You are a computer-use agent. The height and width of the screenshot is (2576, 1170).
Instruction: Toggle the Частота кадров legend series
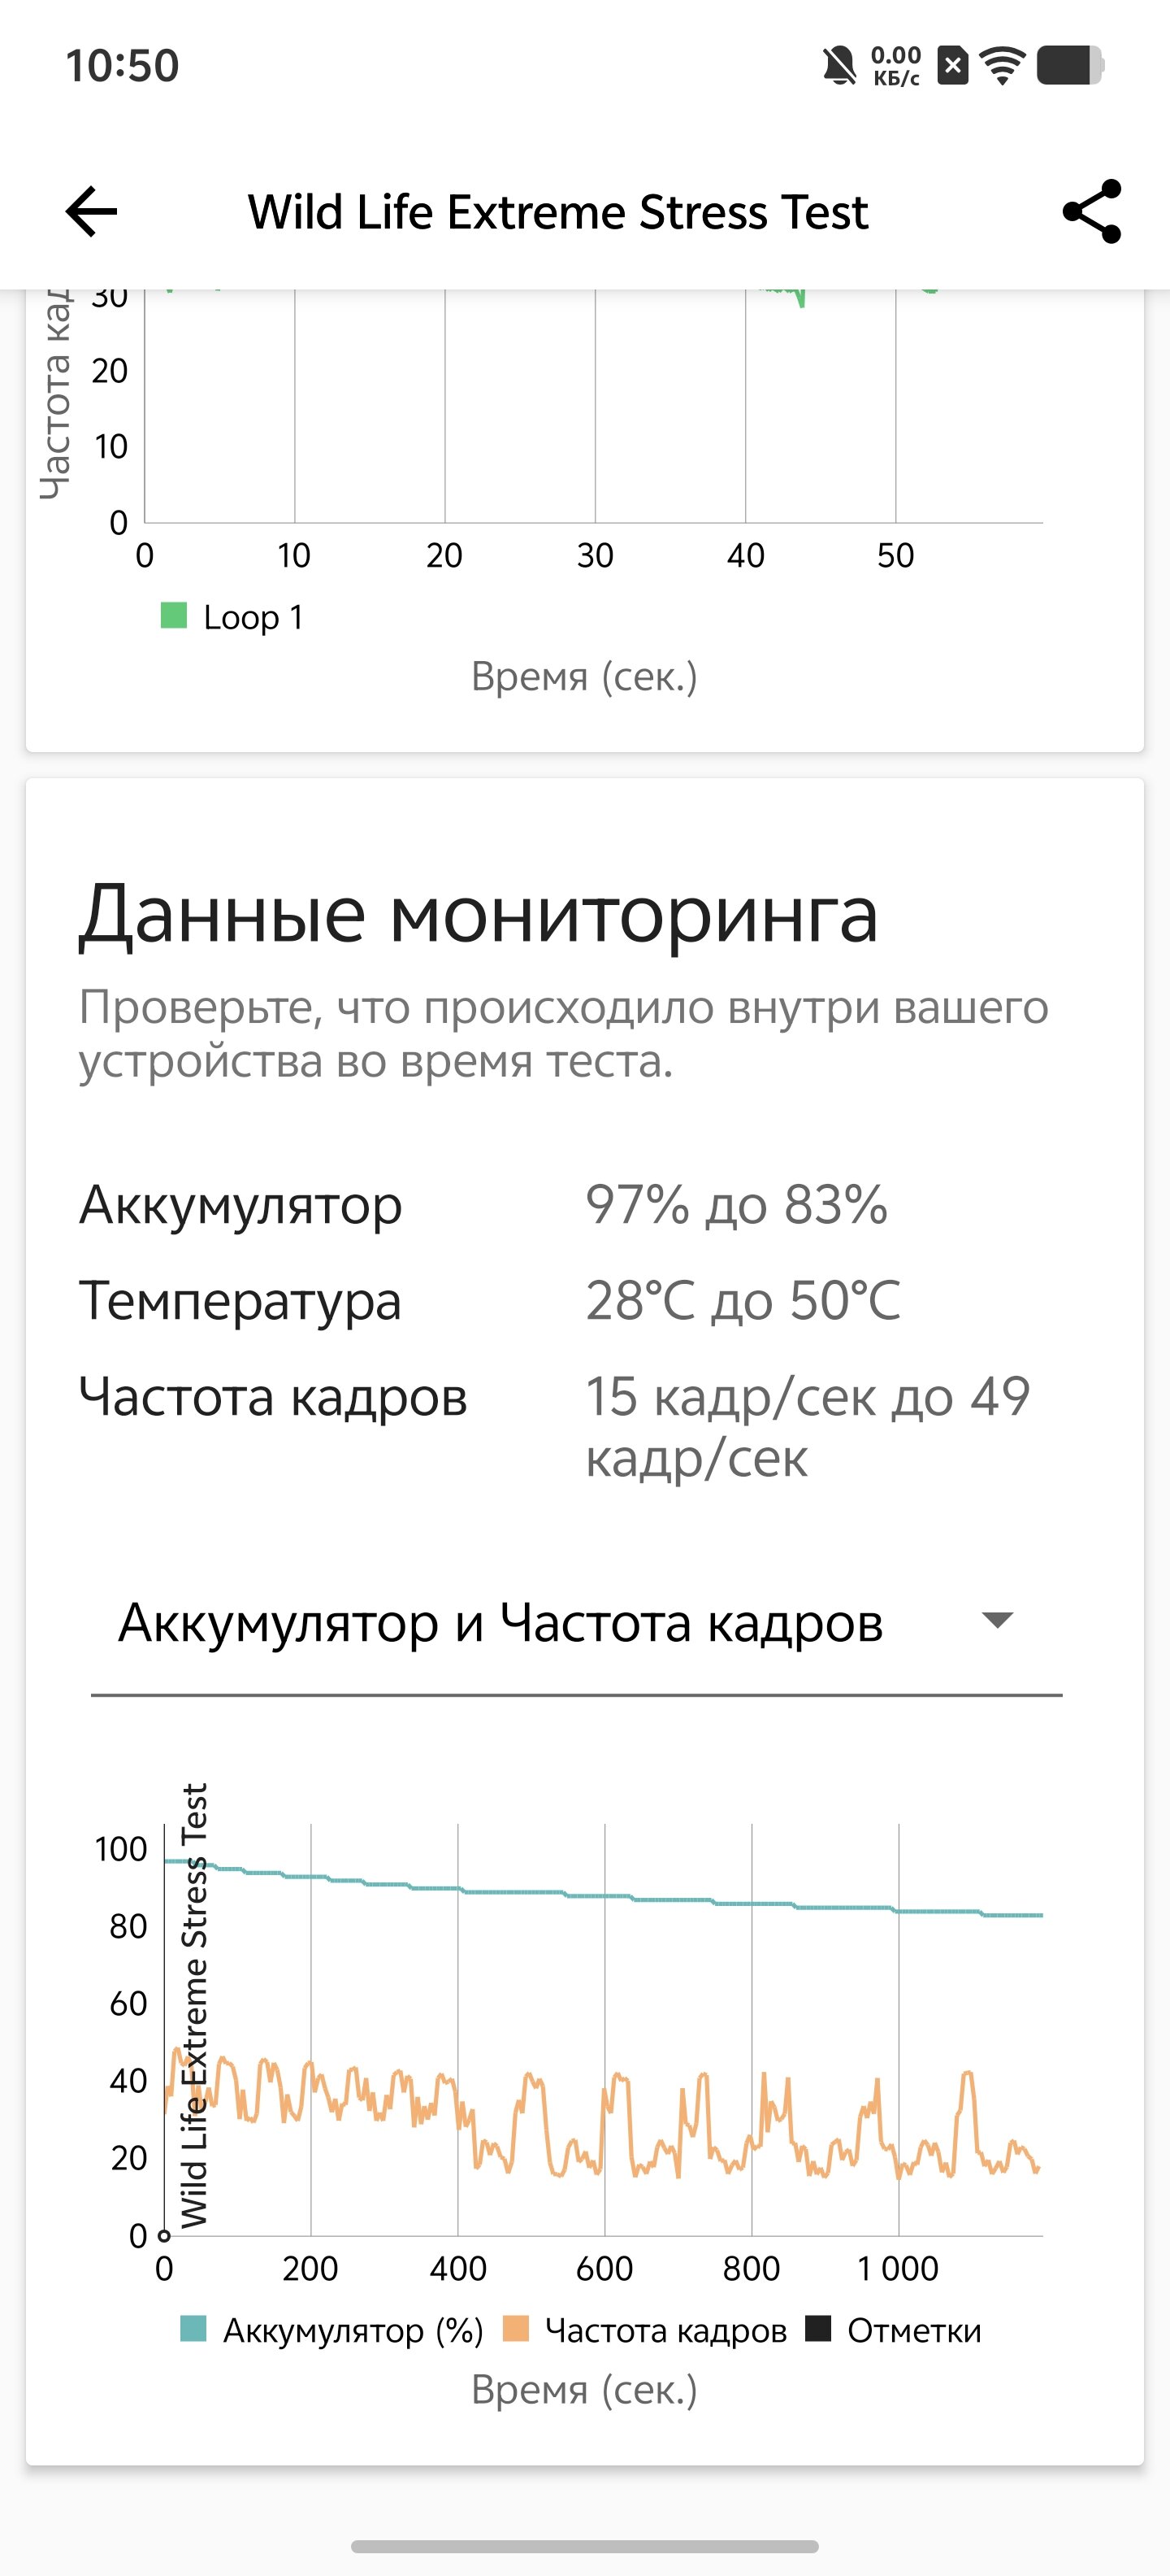[x=644, y=2330]
